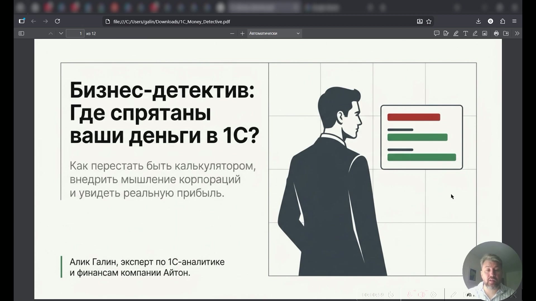Click the page identity document icon
Viewport: 536px width, 301px height.
[x=108, y=21]
